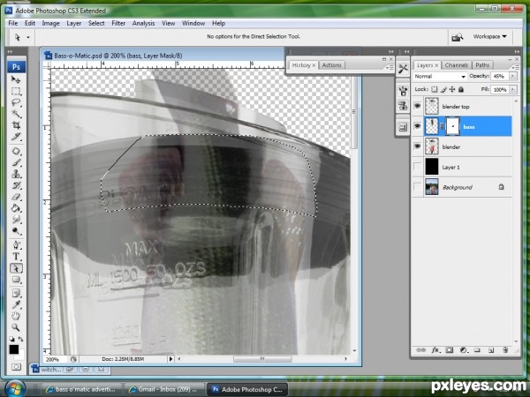The image size is (530, 397).
Task: Select the Zoom tool
Action: pyautogui.click(x=16, y=327)
